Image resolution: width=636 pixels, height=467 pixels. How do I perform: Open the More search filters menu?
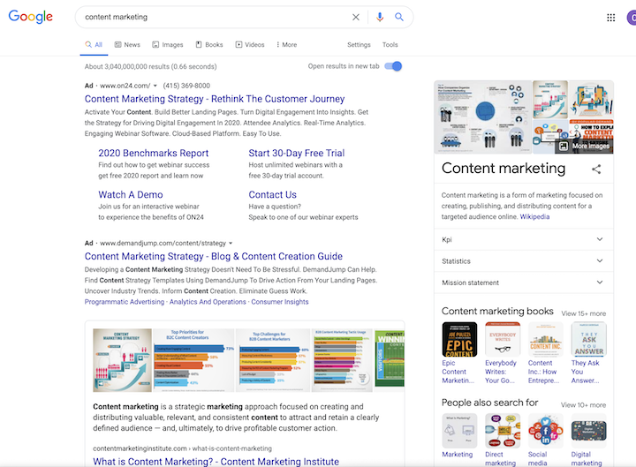coord(286,45)
